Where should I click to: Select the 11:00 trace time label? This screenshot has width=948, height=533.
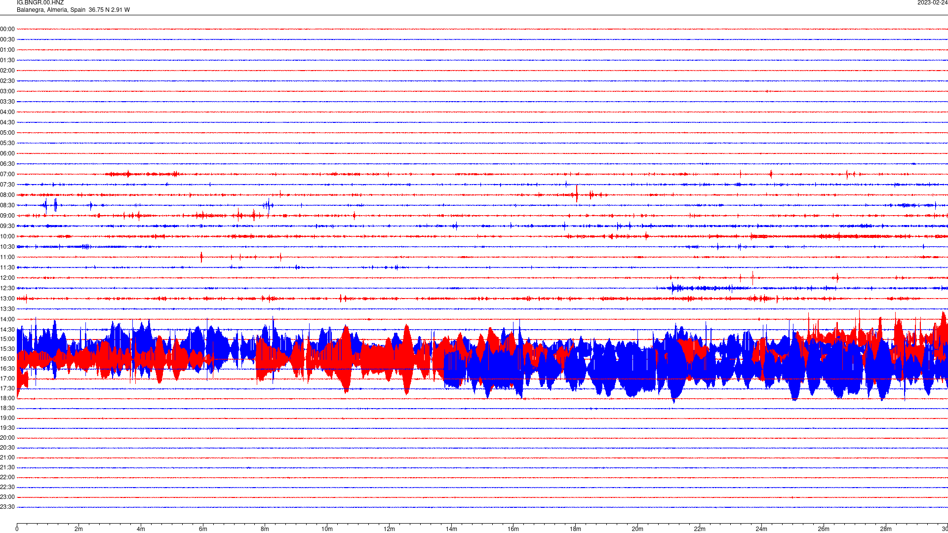[x=7, y=257]
